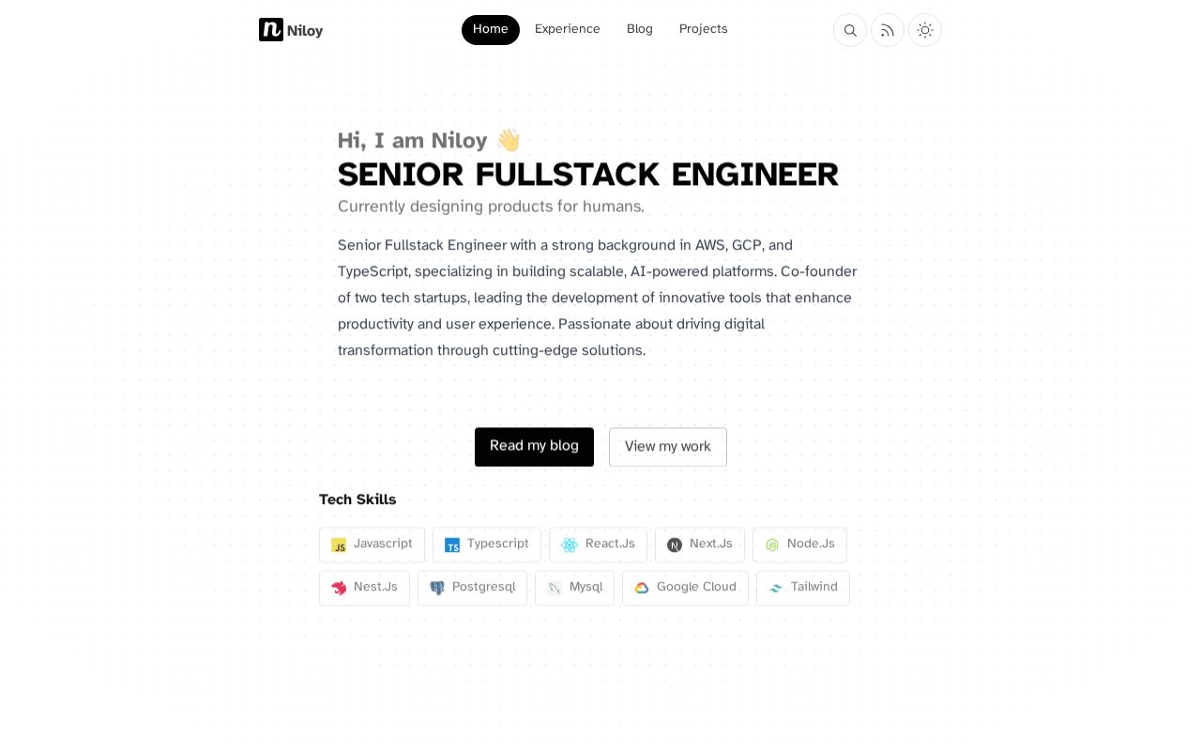Screen dimensions: 1201x751
Task: Click the Postgresql elephant icon
Action: pos(437,589)
